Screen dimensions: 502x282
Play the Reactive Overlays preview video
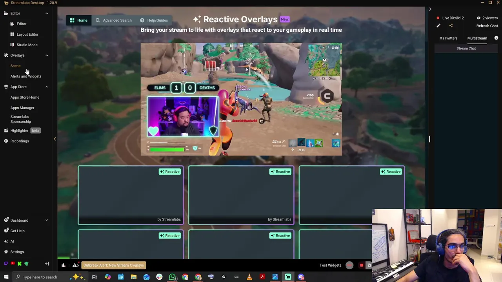(x=241, y=99)
